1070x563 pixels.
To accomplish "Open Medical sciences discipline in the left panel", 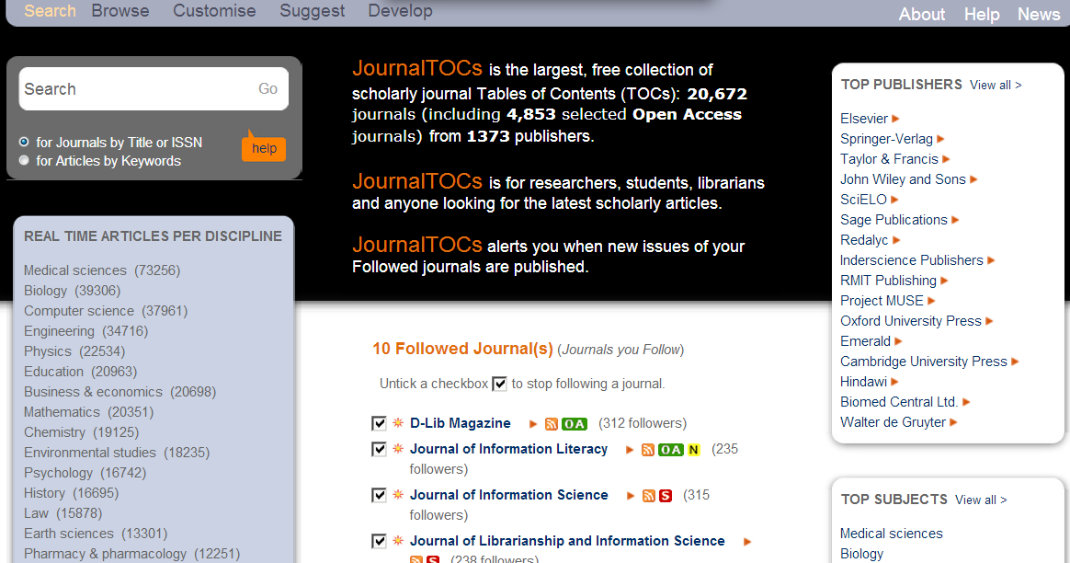I will pyautogui.click(x=102, y=270).
